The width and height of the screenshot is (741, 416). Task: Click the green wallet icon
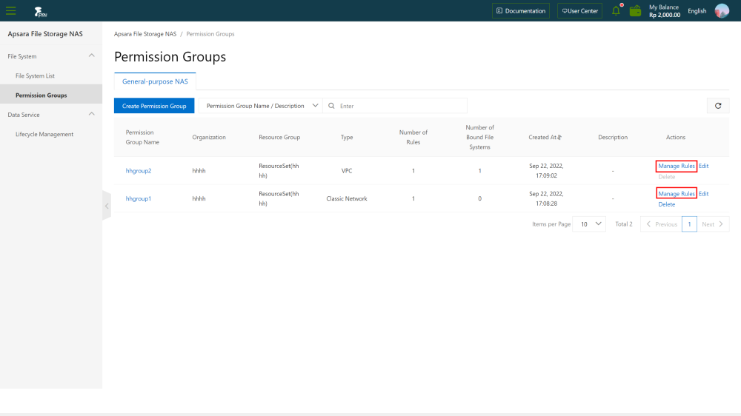635,10
